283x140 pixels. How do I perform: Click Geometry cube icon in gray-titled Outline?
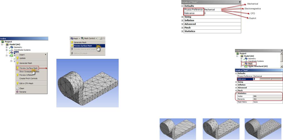(246, 59)
